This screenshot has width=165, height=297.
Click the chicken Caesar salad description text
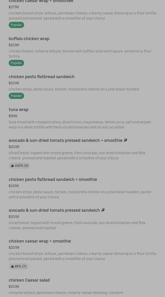(x=66, y=293)
